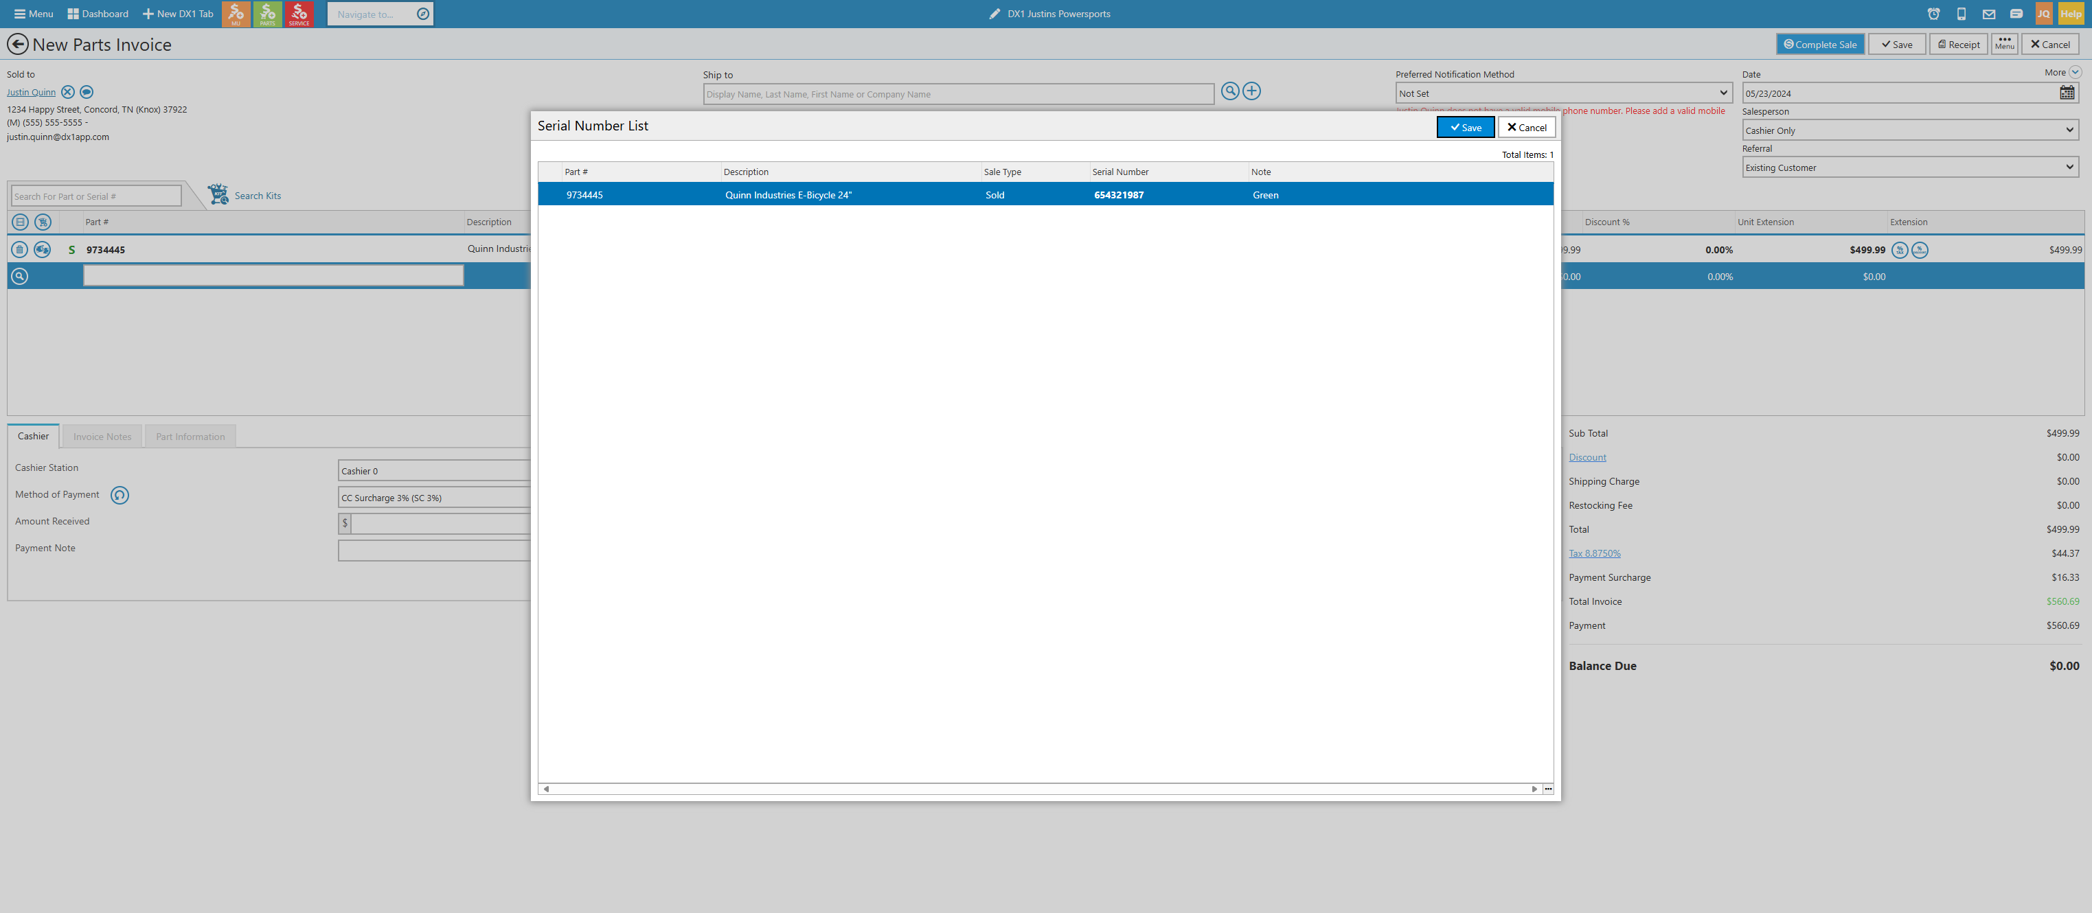2092x913 pixels.
Task: Click the Search For Part or Serial # field
Action: (x=96, y=196)
